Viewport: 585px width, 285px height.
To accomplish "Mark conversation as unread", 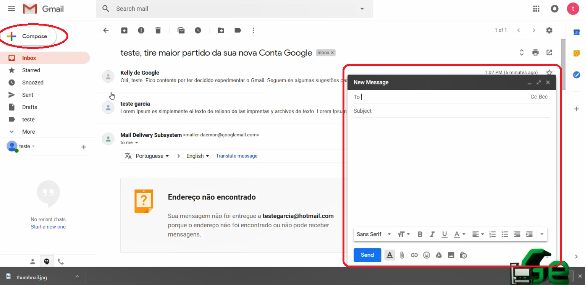I will [181, 30].
